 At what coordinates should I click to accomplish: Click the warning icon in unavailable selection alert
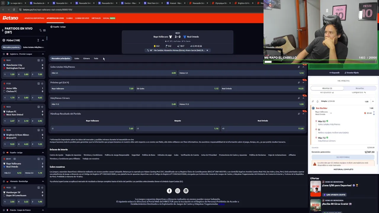pos(314,164)
